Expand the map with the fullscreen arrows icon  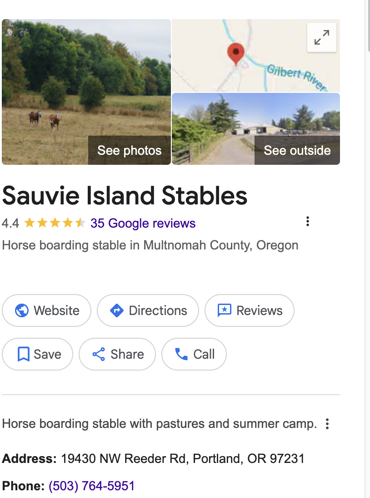pos(322,37)
